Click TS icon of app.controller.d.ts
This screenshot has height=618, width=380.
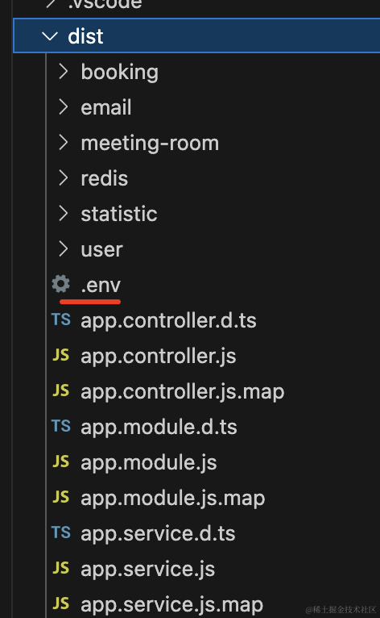click(x=61, y=319)
